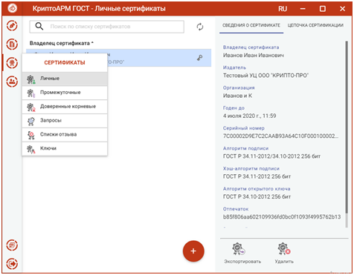
Task: Click the exit icon at sidebar bottom
Action: tap(12, 264)
